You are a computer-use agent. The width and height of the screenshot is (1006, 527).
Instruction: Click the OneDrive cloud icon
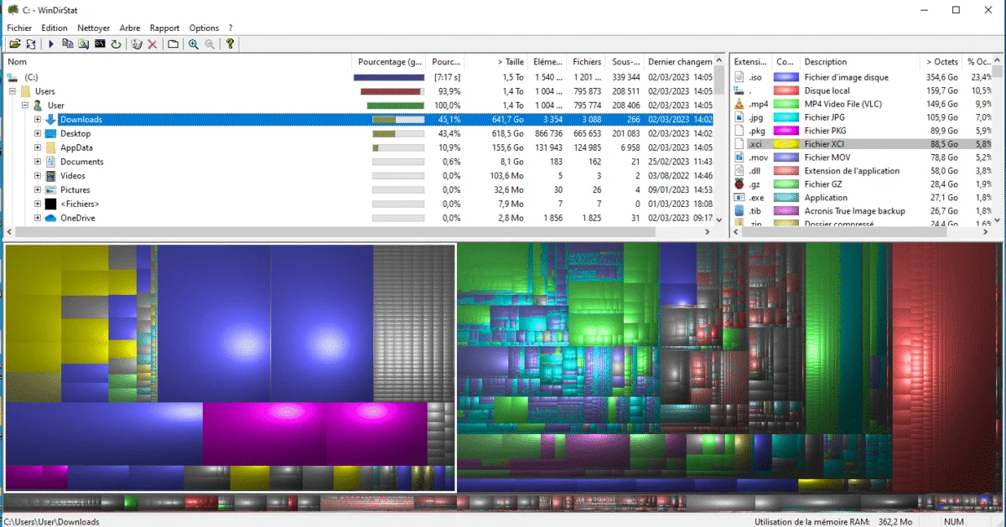pyautogui.click(x=50, y=218)
